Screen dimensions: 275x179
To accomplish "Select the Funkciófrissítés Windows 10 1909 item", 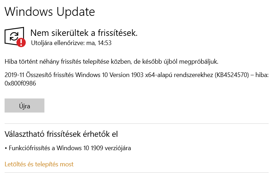I will [x=70, y=148].
